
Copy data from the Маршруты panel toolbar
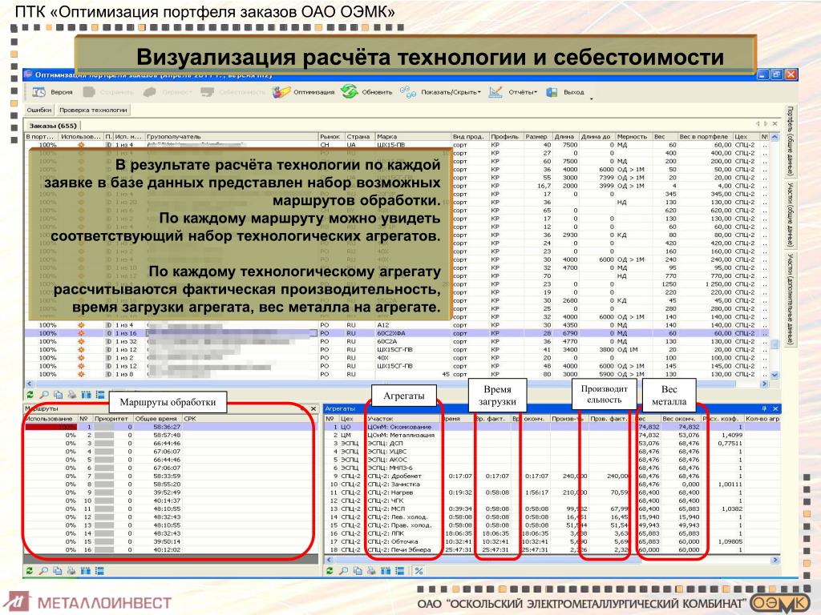click(58, 570)
